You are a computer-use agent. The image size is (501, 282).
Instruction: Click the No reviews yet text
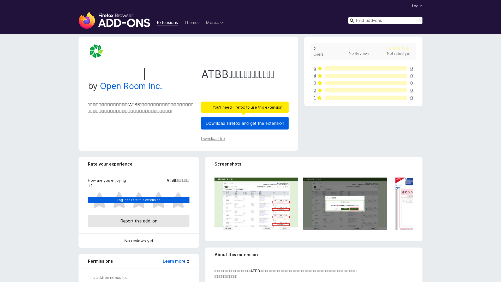(139, 241)
